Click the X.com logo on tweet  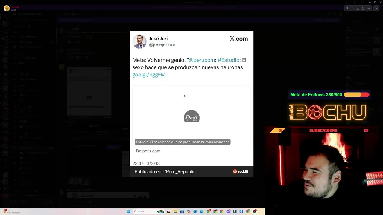pyautogui.click(x=238, y=39)
